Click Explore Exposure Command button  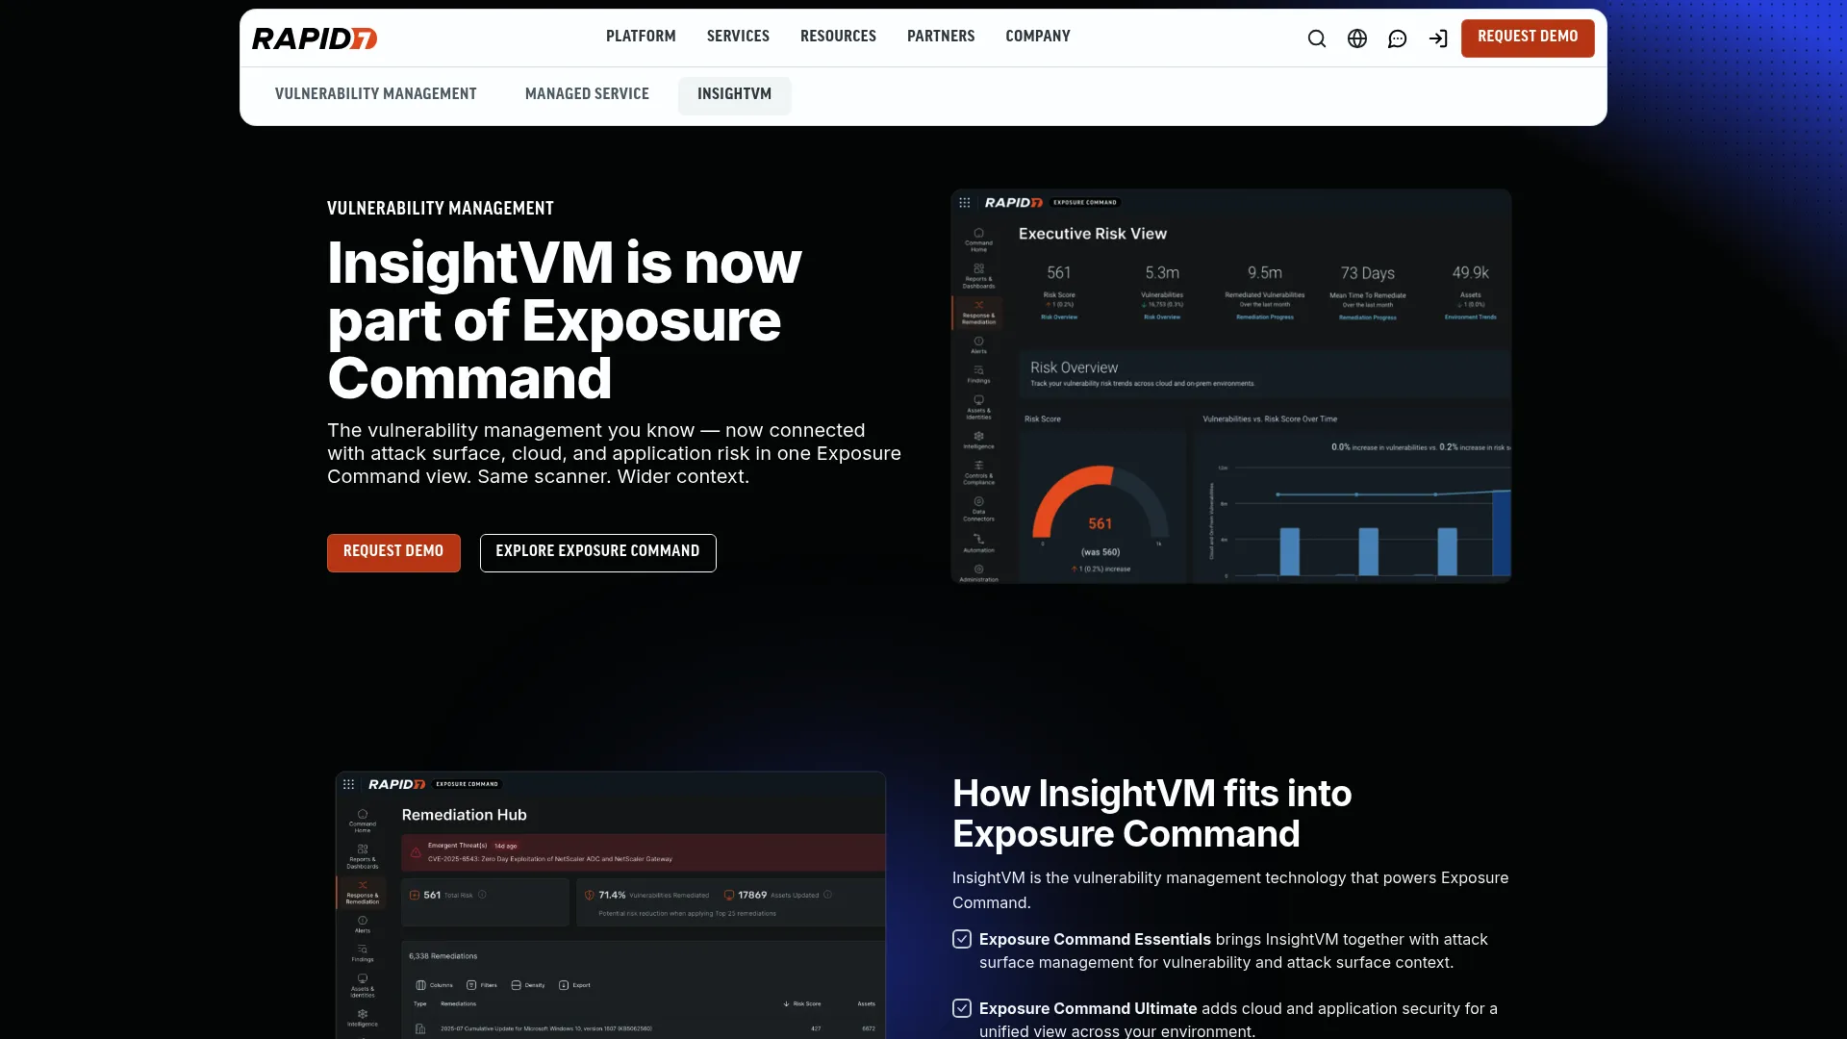pyautogui.click(x=597, y=552)
